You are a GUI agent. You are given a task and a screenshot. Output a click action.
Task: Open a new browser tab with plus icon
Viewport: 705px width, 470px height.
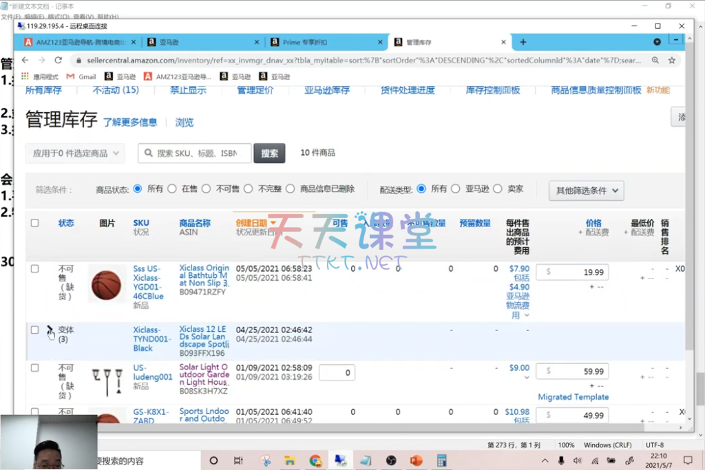pyautogui.click(x=523, y=42)
